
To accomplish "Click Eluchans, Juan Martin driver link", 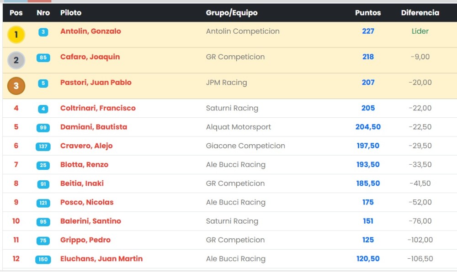I will [x=101, y=259].
